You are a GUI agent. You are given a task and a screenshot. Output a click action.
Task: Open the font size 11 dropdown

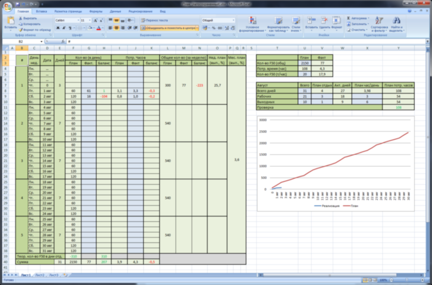point(89,20)
